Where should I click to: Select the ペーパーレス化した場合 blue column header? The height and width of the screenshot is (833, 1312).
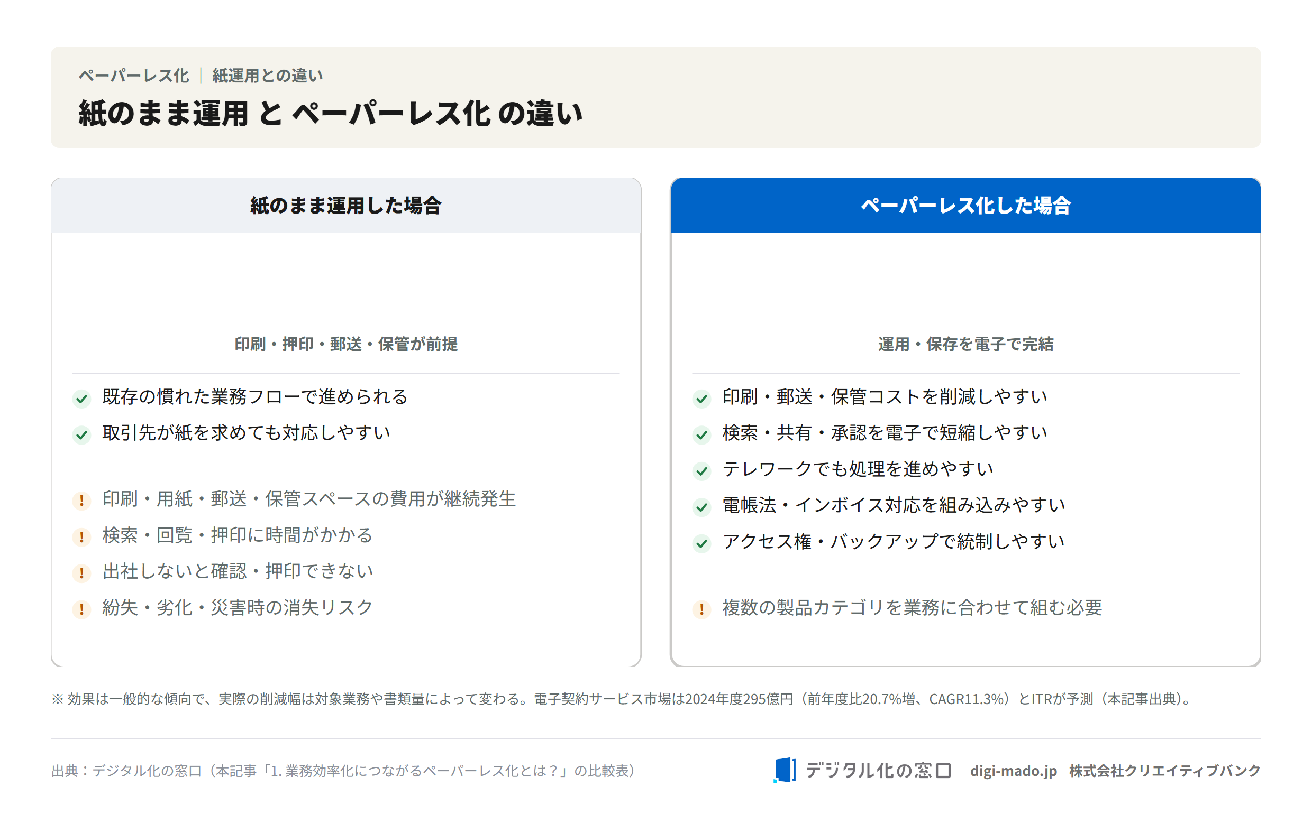pos(965,205)
